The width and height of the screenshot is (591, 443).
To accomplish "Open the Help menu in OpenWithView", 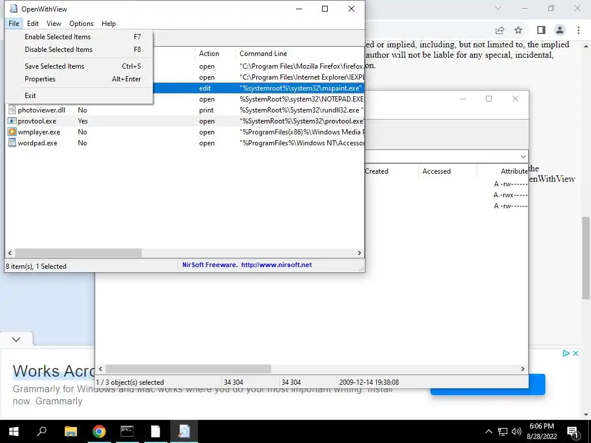I will click(109, 23).
